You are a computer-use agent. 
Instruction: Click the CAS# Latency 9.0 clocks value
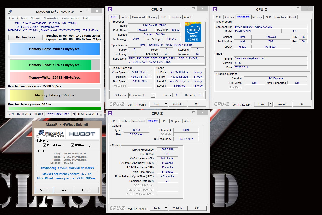pyautogui.click(x=167, y=158)
